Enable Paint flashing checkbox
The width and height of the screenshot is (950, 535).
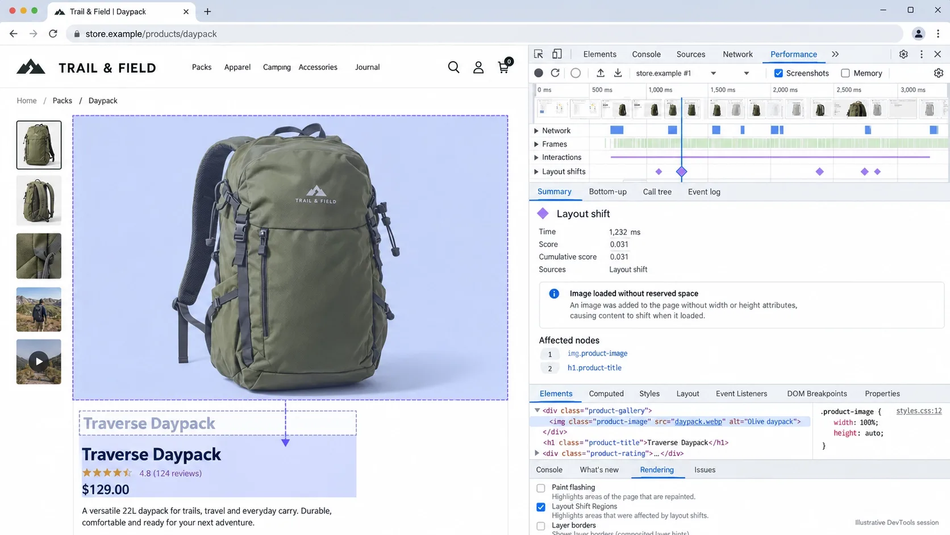pyautogui.click(x=541, y=488)
